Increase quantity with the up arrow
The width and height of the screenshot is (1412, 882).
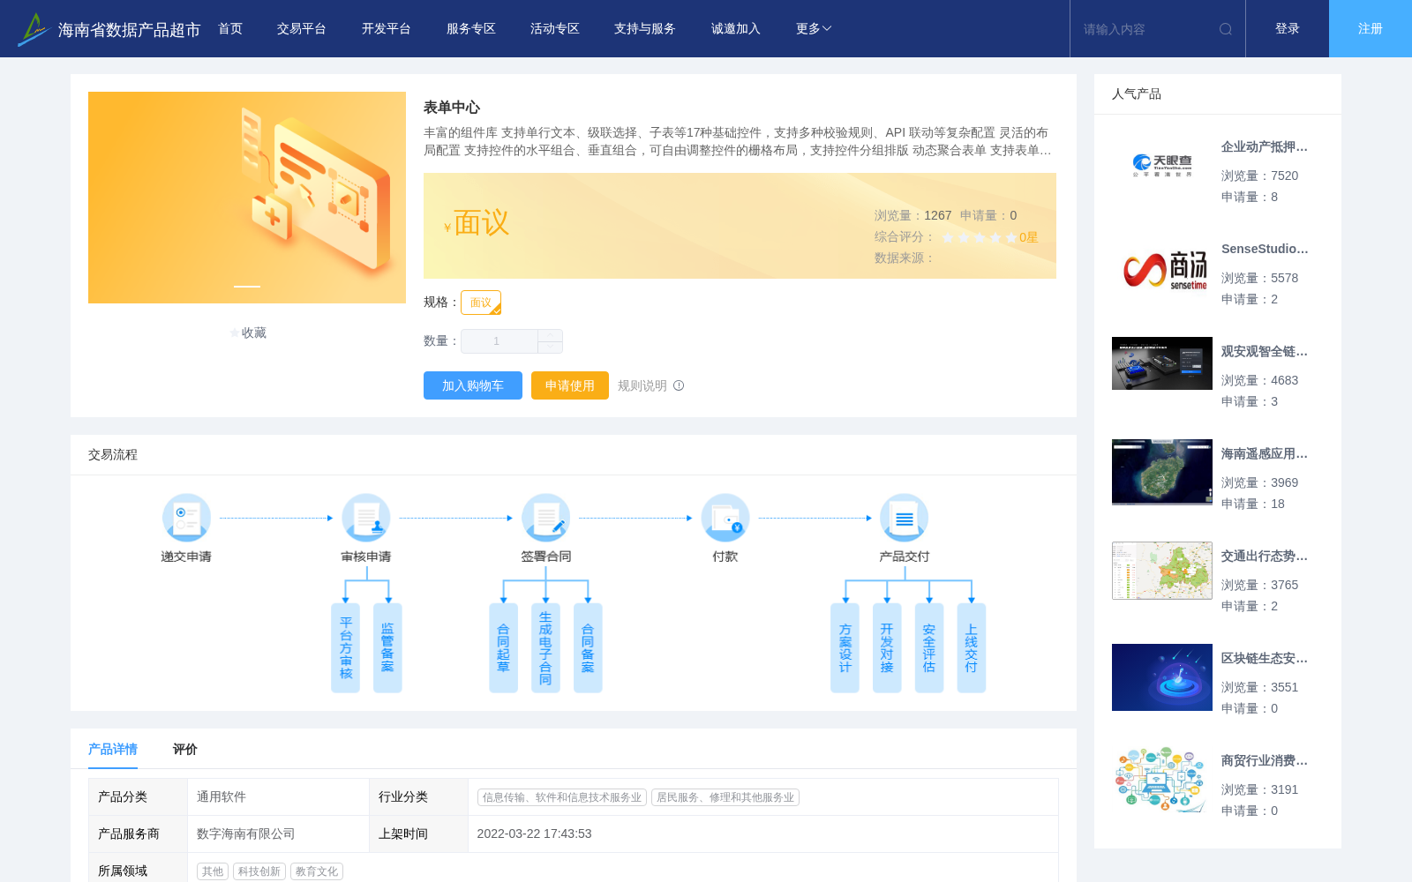[x=550, y=335]
